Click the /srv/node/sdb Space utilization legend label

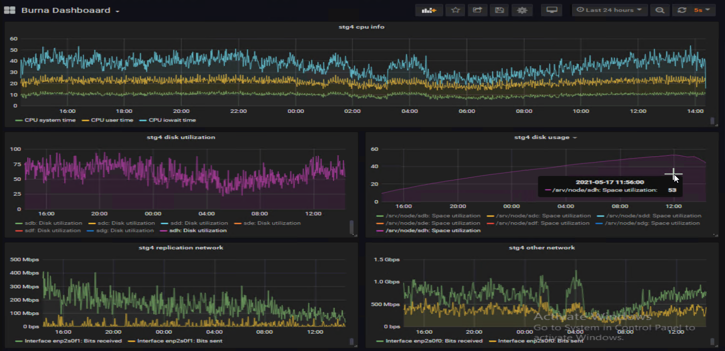click(434, 216)
